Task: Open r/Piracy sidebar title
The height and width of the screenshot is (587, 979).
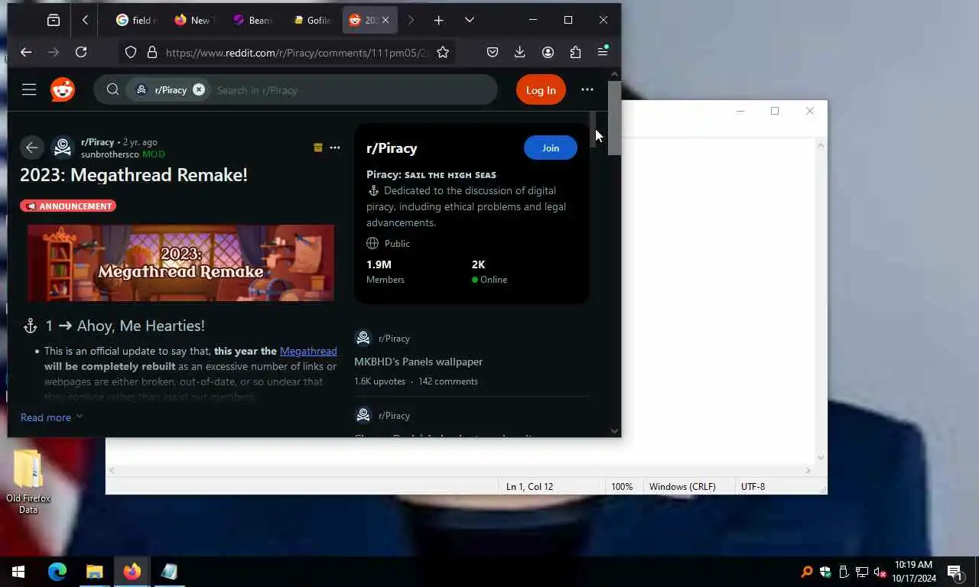Action: (x=392, y=148)
